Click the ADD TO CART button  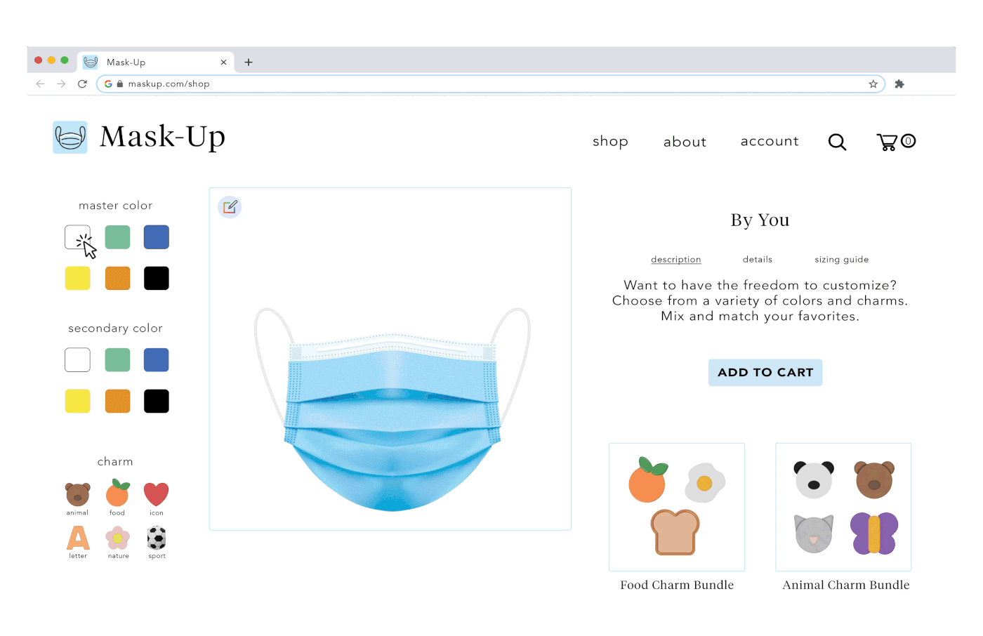point(765,373)
